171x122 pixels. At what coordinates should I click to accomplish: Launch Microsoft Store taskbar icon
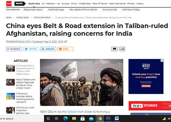(83, 119)
